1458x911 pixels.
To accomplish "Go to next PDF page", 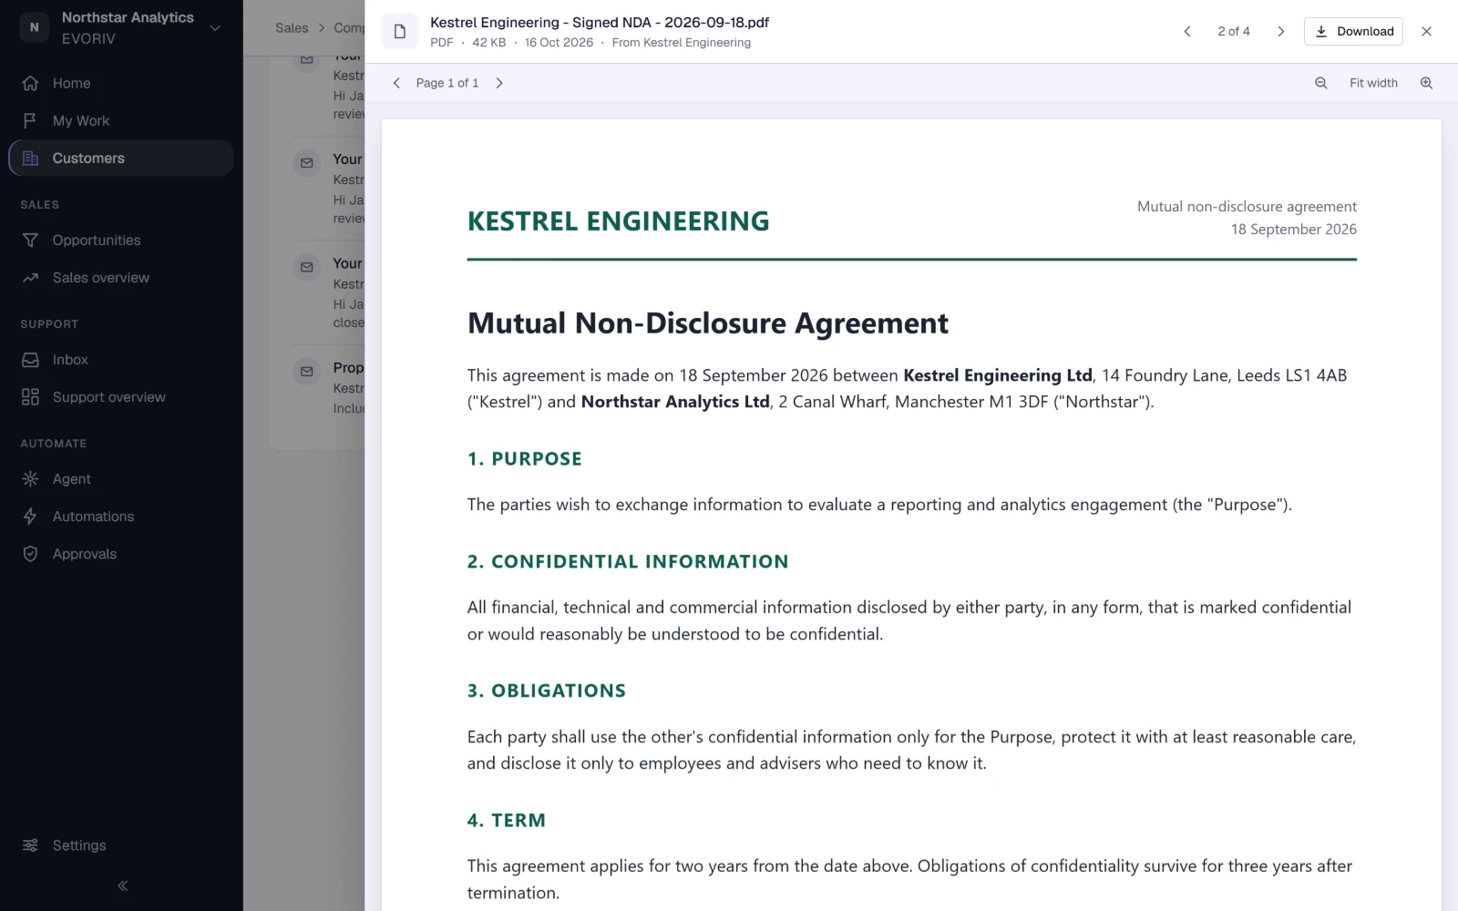I will point(498,83).
